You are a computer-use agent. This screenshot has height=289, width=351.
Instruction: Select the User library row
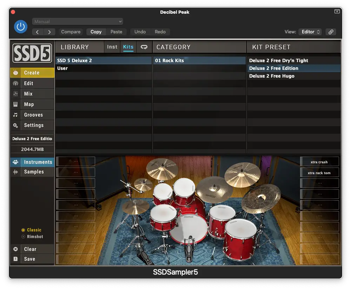pos(104,68)
